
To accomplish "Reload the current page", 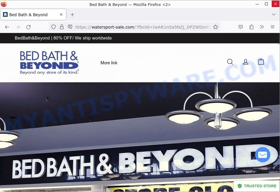I will pyautogui.click(x=28, y=27).
